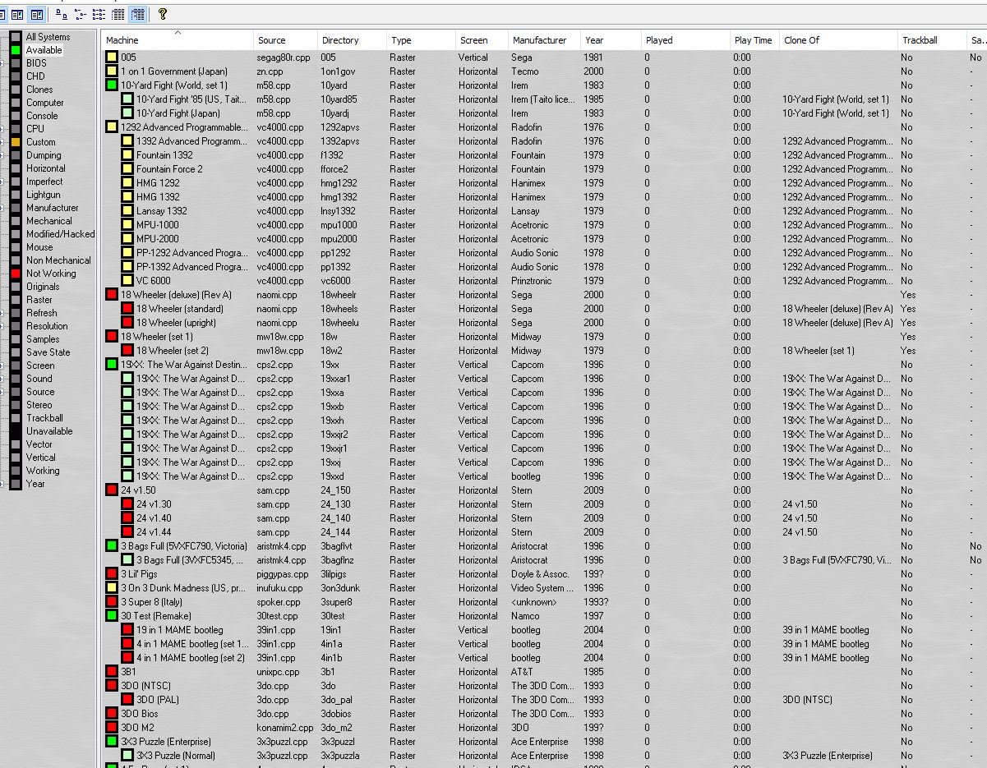Click the red status icon of 3B1
Screen dimensions: 987x768
pyautogui.click(x=112, y=672)
